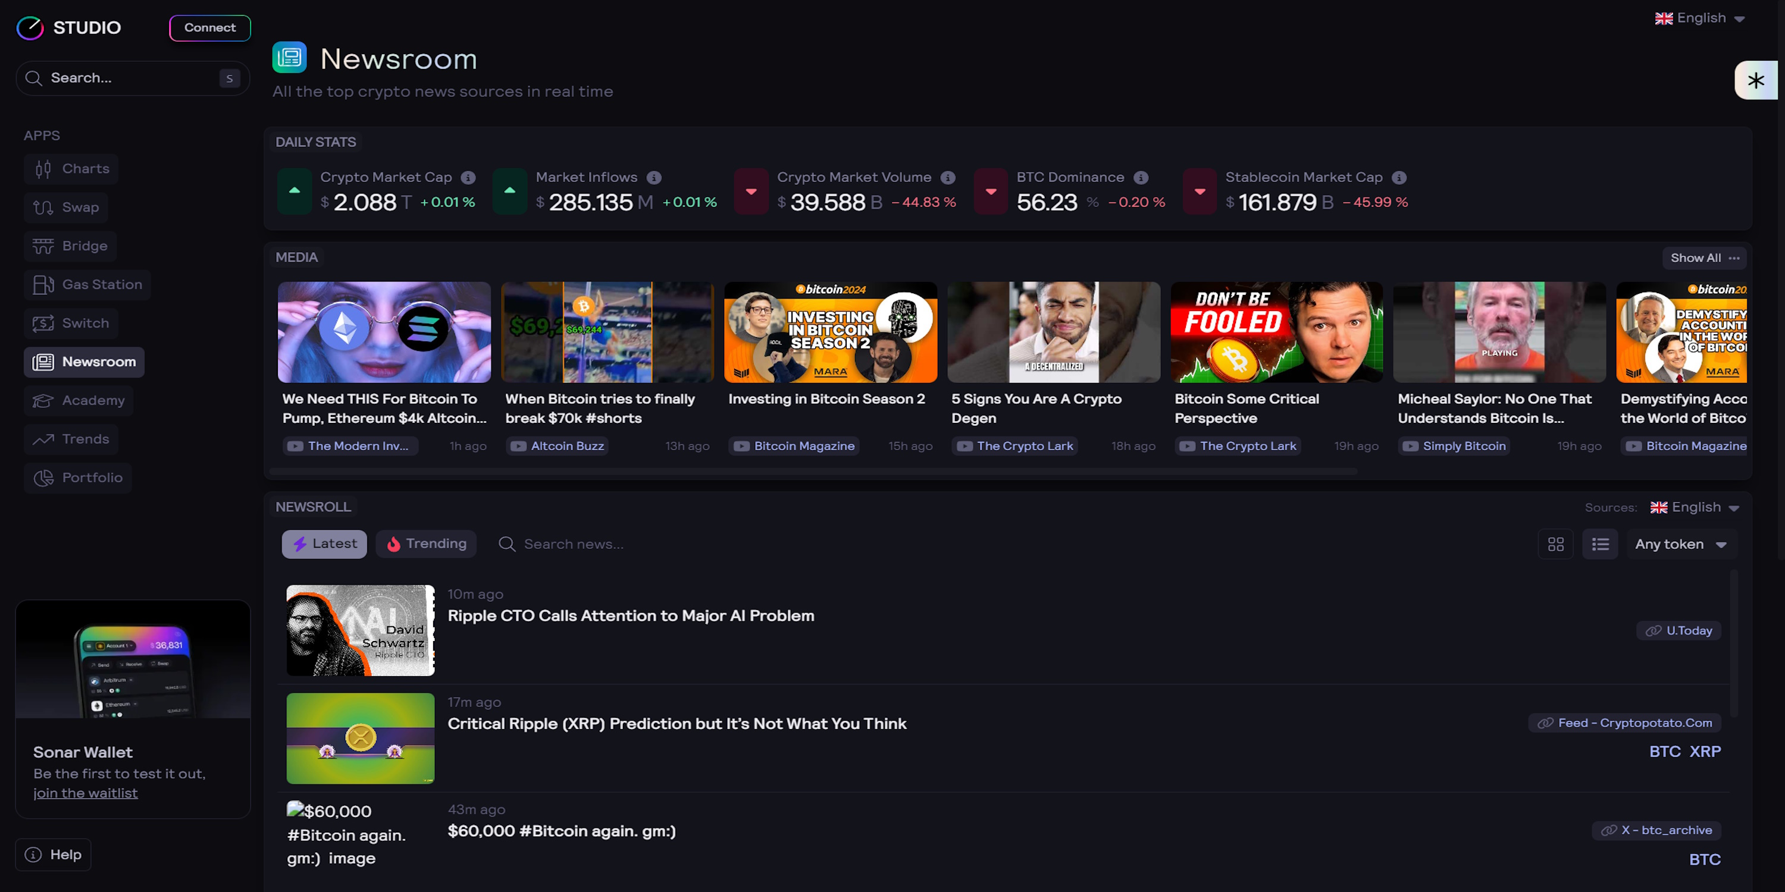Switch newsroll to grid view
Screen dimensions: 1785x892
coord(1556,544)
